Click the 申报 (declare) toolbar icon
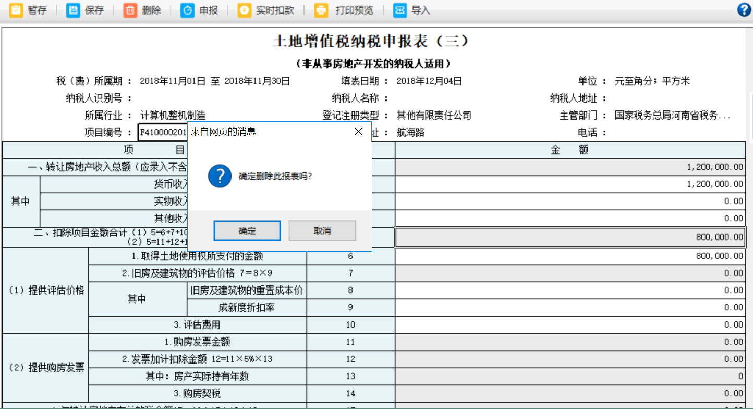The height and width of the screenshot is (413, 753). (187, 10)
